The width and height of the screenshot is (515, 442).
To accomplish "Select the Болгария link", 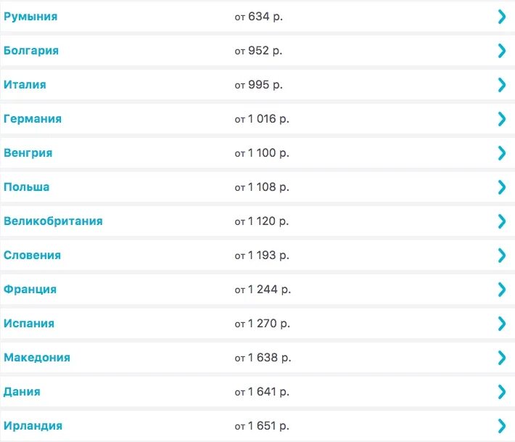I will (31, 51).
